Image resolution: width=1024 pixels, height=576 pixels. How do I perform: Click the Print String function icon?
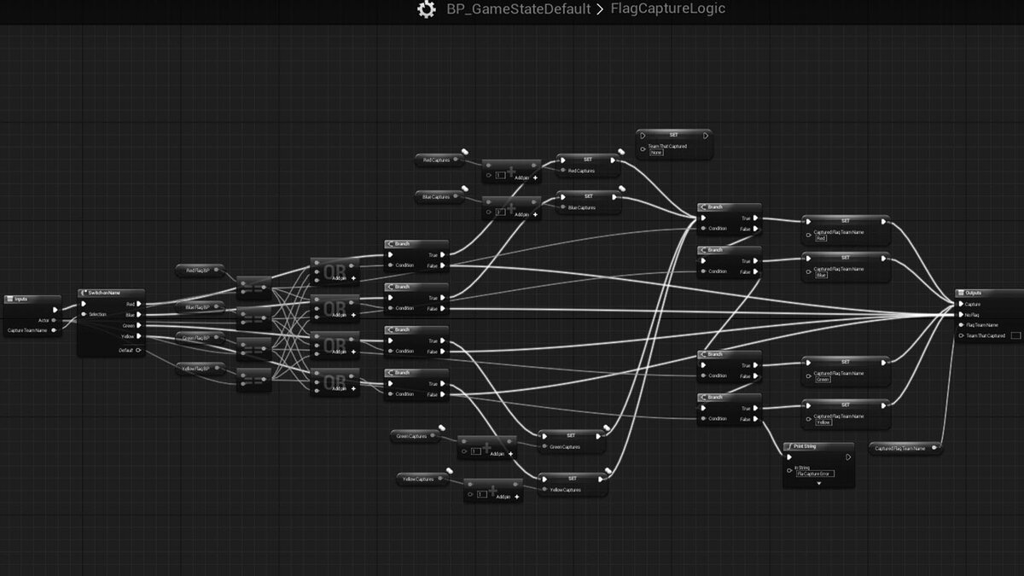[789, 445]
